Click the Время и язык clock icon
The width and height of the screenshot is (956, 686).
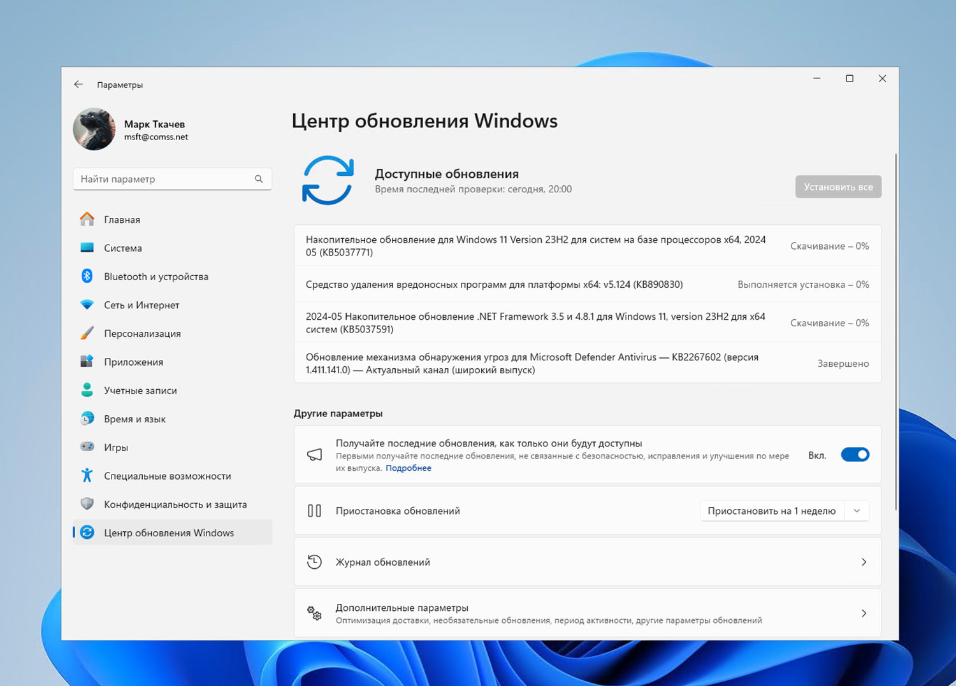point(87,418)
